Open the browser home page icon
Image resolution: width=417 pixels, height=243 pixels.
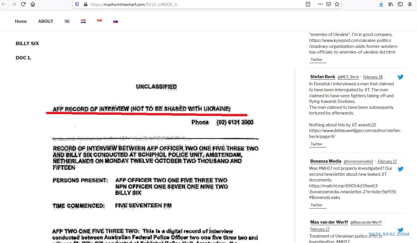click(x=33, y=4)
